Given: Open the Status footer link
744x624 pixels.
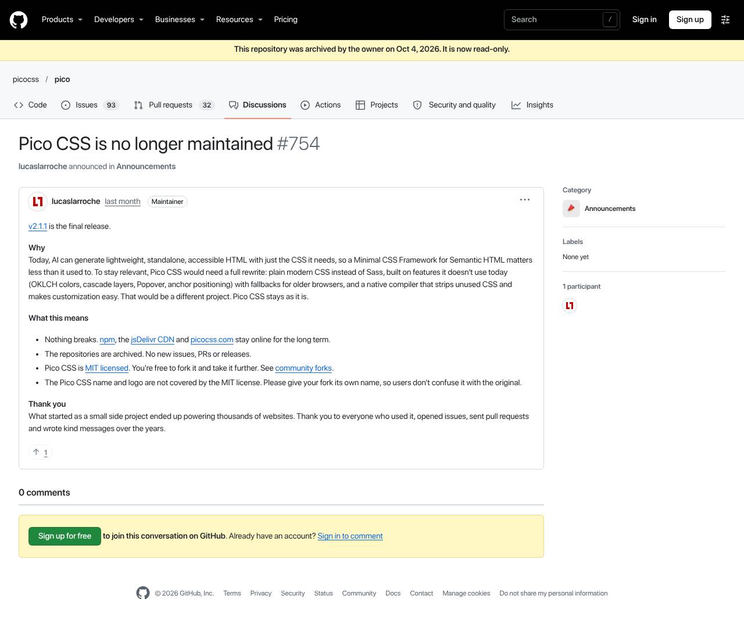Looking at the screenshot, I should coord(323,593).
